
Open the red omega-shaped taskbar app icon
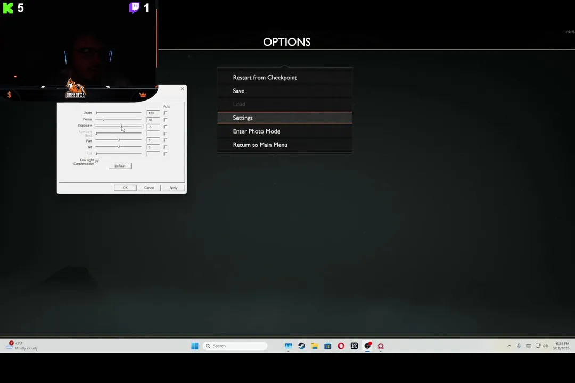point(381,346)
